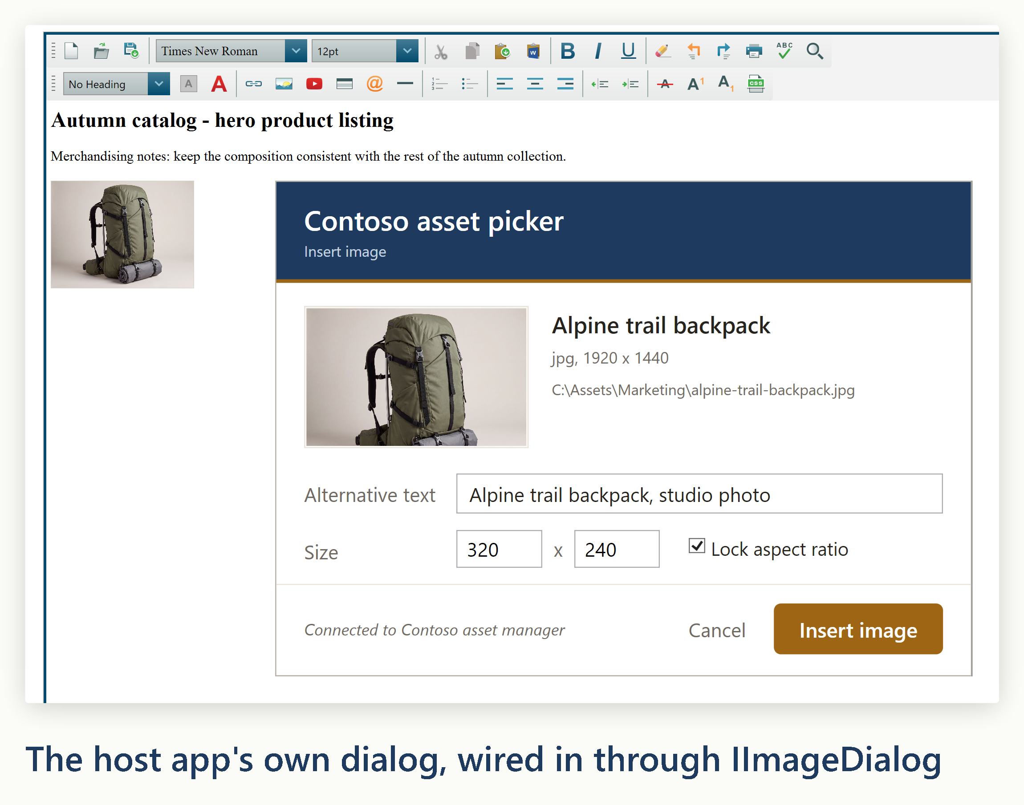Click the Open file folder icon
This screenshot has height=805, width=1024.
(x=102, y=51)
